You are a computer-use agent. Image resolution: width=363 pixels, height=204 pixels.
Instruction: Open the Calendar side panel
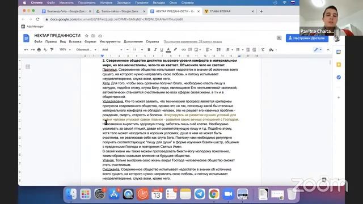click(339, 52)
